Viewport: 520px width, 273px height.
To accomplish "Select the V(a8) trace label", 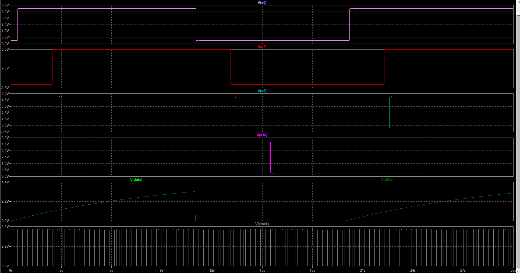I will point(262,47).
